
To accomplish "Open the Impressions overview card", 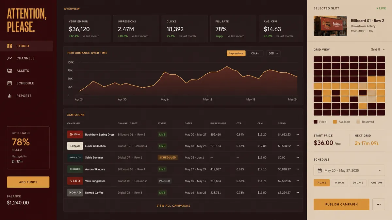I will (x=136, y=29).
